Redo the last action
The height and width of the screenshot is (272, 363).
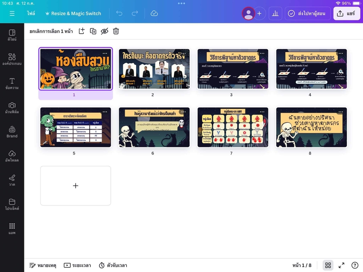click(135, 14)
